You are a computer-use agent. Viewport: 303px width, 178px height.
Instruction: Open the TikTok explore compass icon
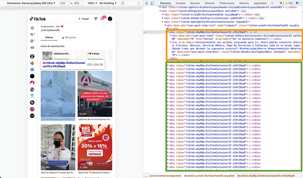[32, 41]
